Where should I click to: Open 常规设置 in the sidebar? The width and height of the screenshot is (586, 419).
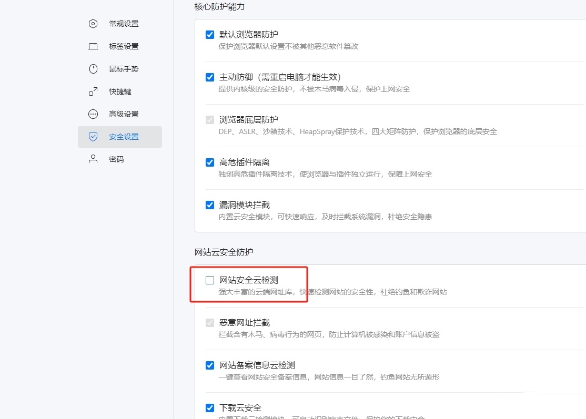click(x=119, y=24)
